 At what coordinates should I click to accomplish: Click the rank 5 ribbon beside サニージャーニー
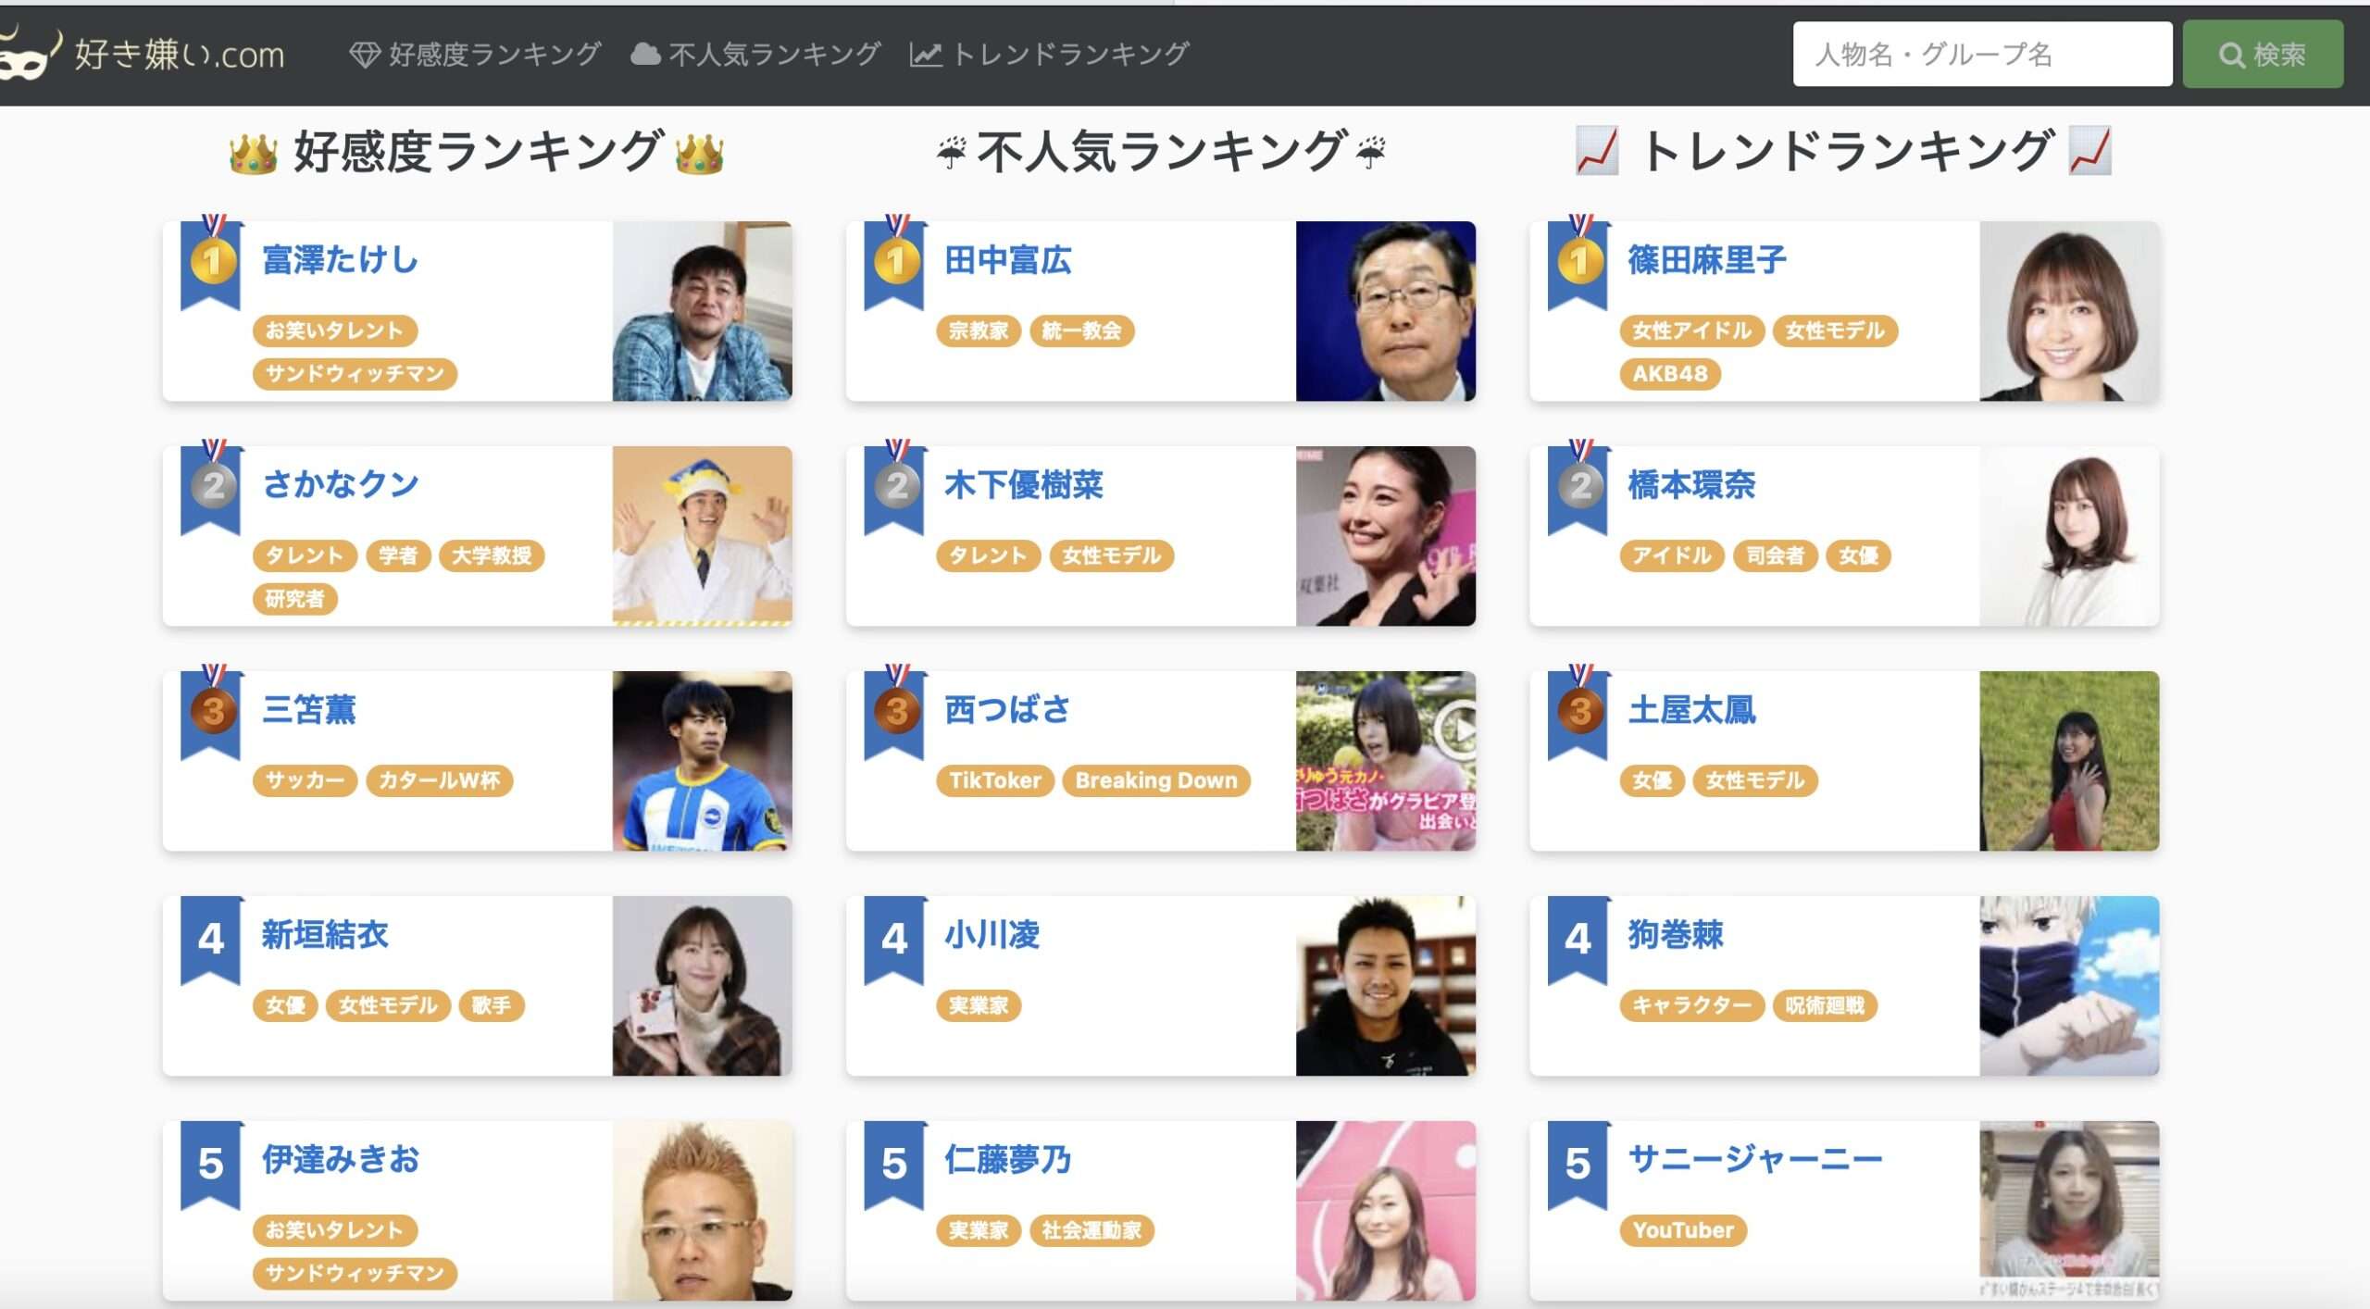pos(1578,1164)
